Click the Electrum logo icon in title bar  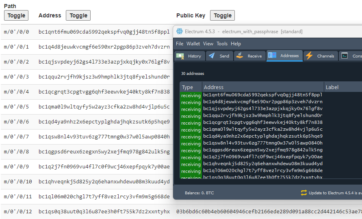[180, 31]
